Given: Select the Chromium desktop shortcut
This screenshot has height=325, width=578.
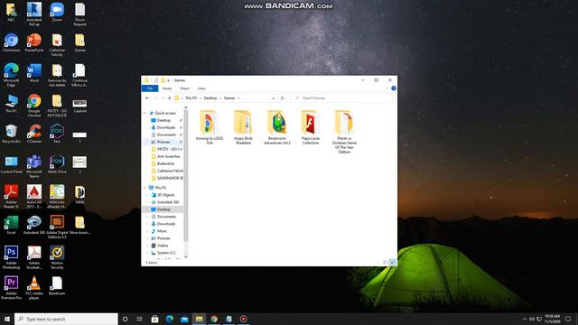Looking at the screenshot, I should (11, 42).
